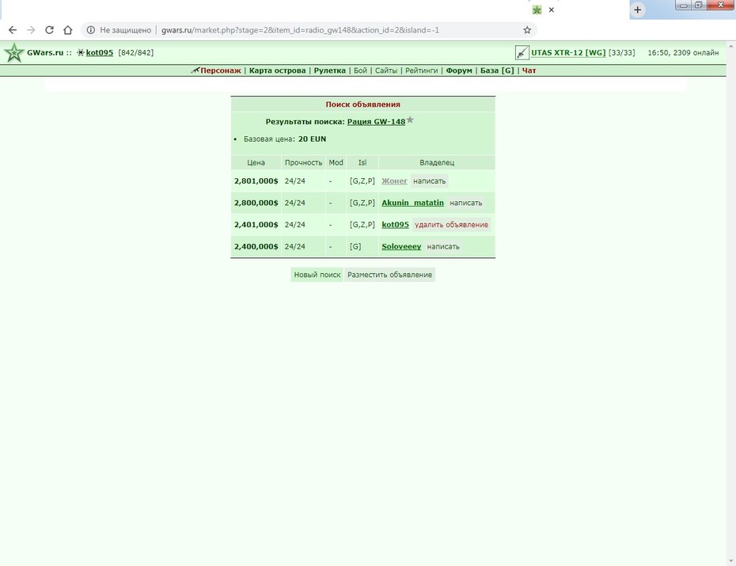This screenshot has height=566, width=736.
Task: Click the browser forward arrow
Action: (x=31, y=30)
